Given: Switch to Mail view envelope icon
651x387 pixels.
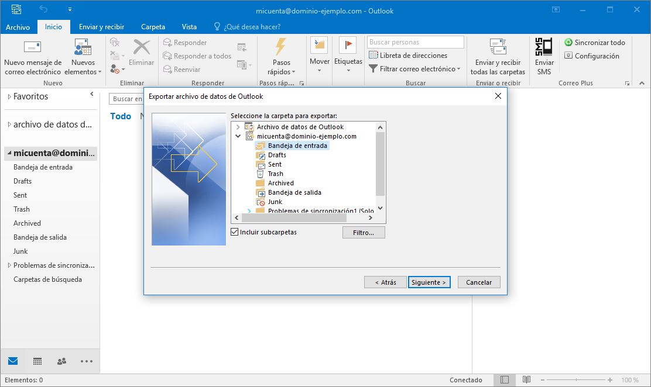Looking at the screenshot, I should tap(13, 361).
